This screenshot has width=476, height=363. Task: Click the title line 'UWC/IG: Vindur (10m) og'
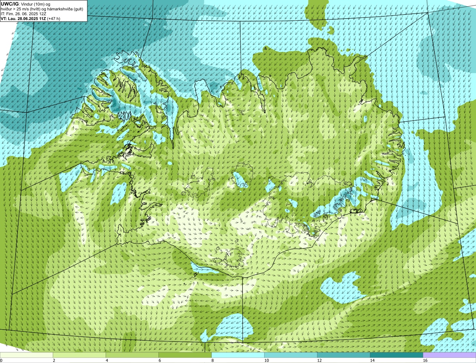click(26, 4)
